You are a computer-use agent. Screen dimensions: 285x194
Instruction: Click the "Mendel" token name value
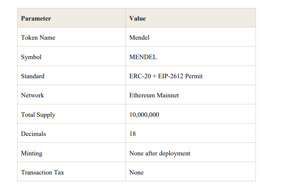click(139, 38)
